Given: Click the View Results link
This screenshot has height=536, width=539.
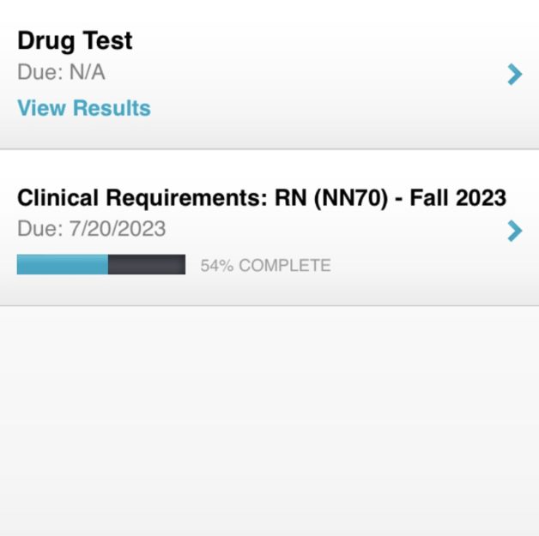Looking at the screenshot, I should click(x=83, y=108).
